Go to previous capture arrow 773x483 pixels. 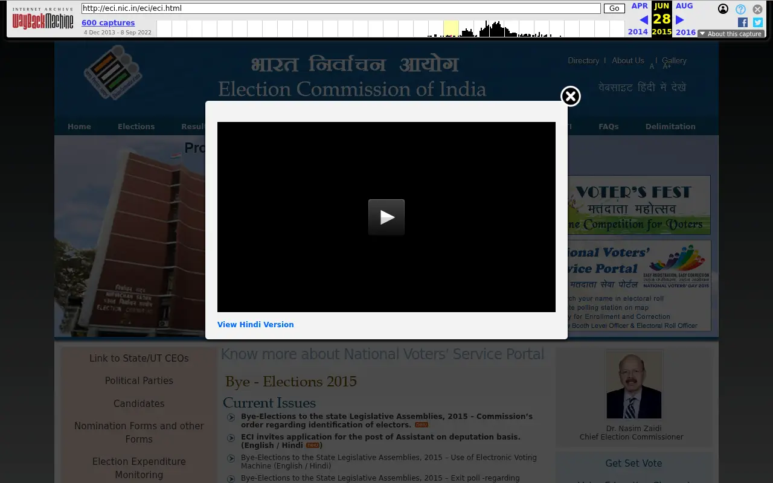click(x=643, y=20)
